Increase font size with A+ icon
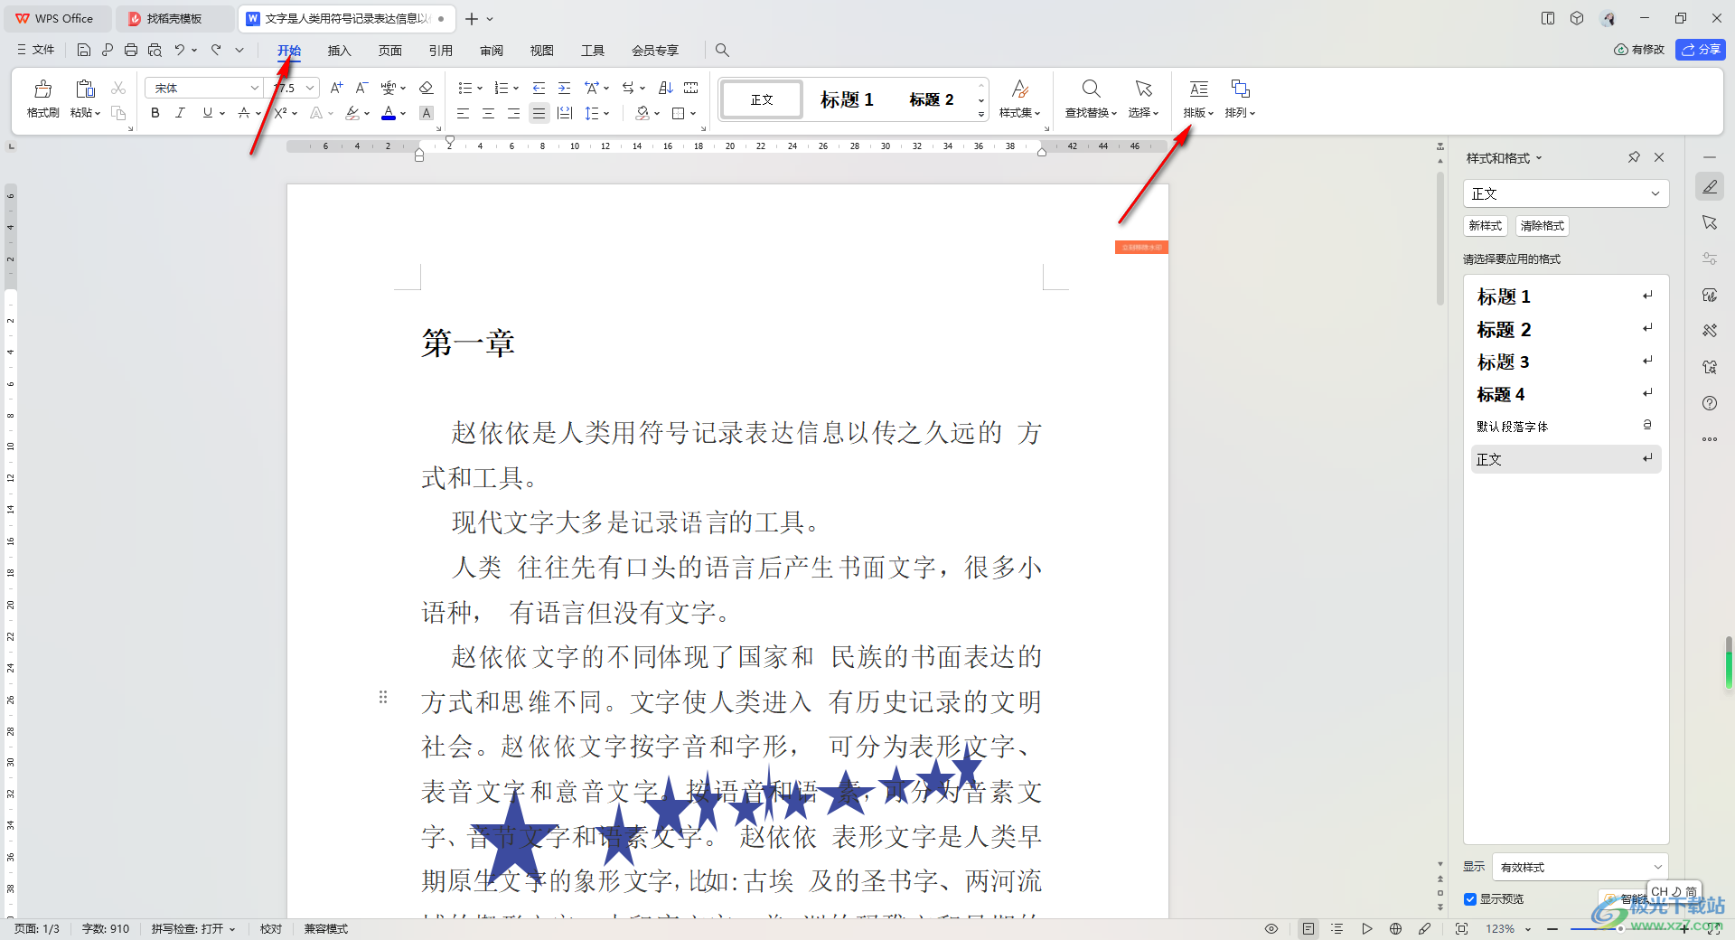Image resolution: width=1735 pixels, height=940 pixels. click(336, 88)
